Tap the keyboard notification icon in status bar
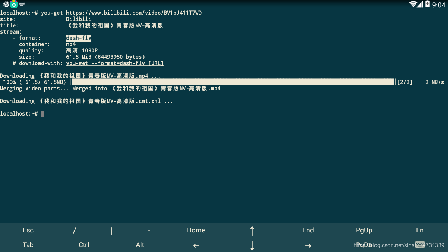448x252 pixels. click(x=22, y=4)
